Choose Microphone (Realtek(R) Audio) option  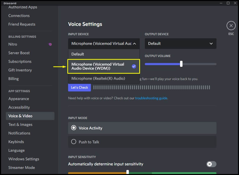[98, 78]
